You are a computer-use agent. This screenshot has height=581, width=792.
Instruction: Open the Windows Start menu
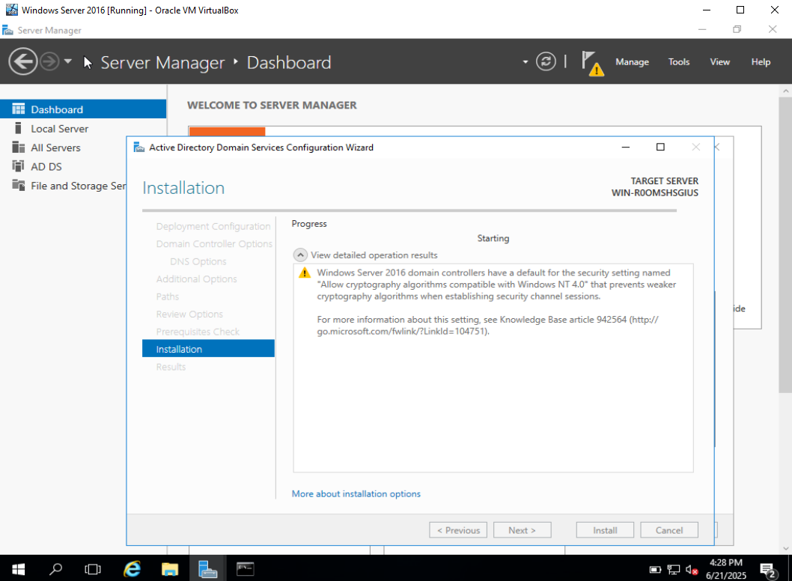tap(18, 569)
